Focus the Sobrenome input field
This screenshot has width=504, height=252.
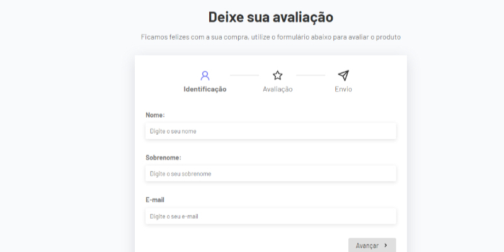click(x=270, y=173)
